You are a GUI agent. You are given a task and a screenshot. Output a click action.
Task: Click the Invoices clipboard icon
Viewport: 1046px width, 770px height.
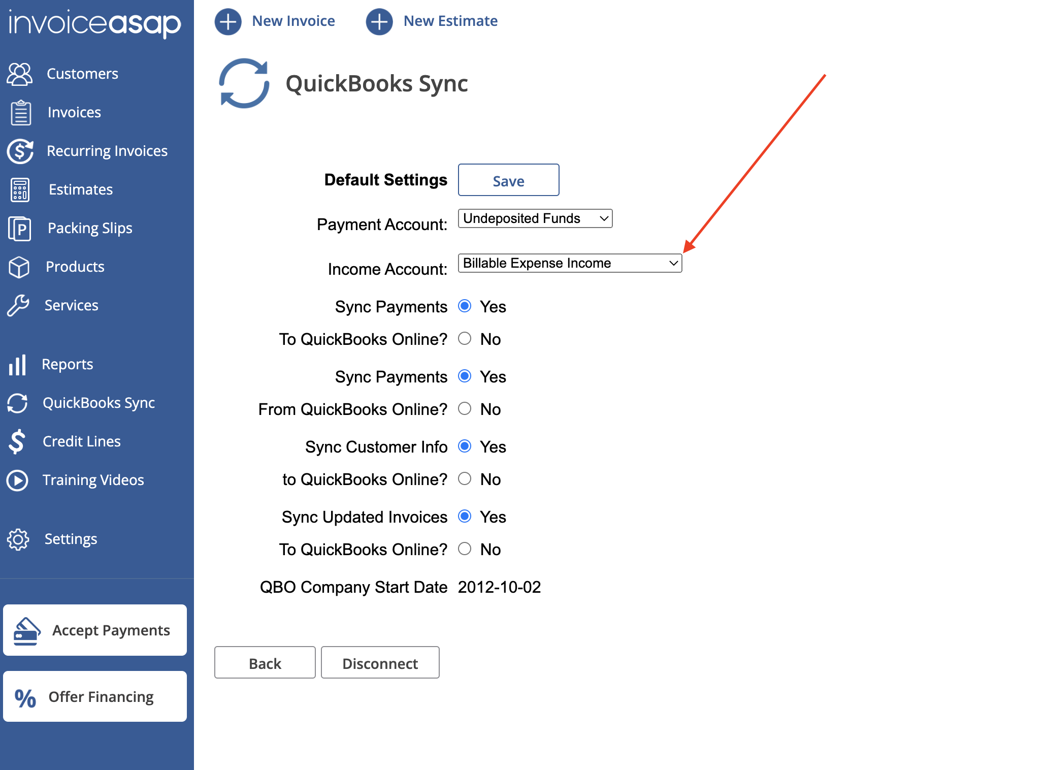point(21,112)
